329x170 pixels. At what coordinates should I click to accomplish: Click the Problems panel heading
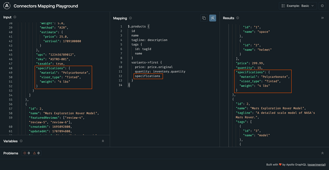coord(11,153)
